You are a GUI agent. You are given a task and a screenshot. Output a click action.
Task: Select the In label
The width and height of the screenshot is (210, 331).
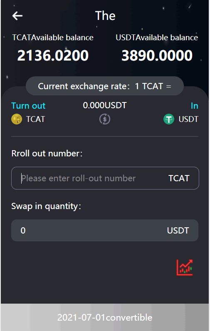coord(195,106)
